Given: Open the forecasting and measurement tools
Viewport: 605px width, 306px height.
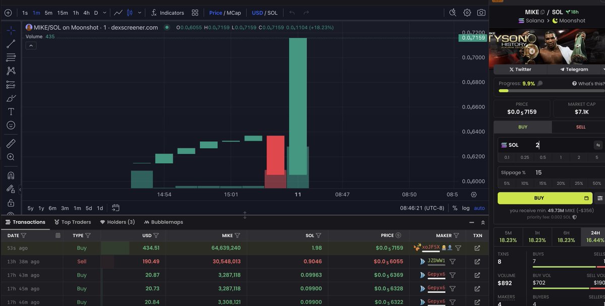Looking at the screenshot, I should pyautogui.click(x=11, y=85).
